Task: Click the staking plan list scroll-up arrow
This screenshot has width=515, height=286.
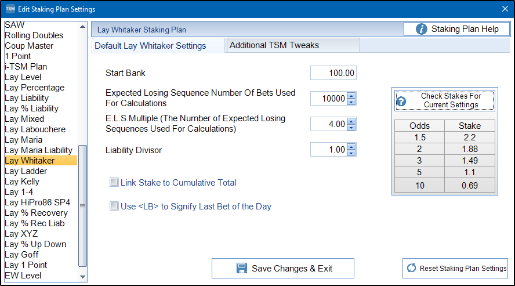Action: tap(82, 27)
